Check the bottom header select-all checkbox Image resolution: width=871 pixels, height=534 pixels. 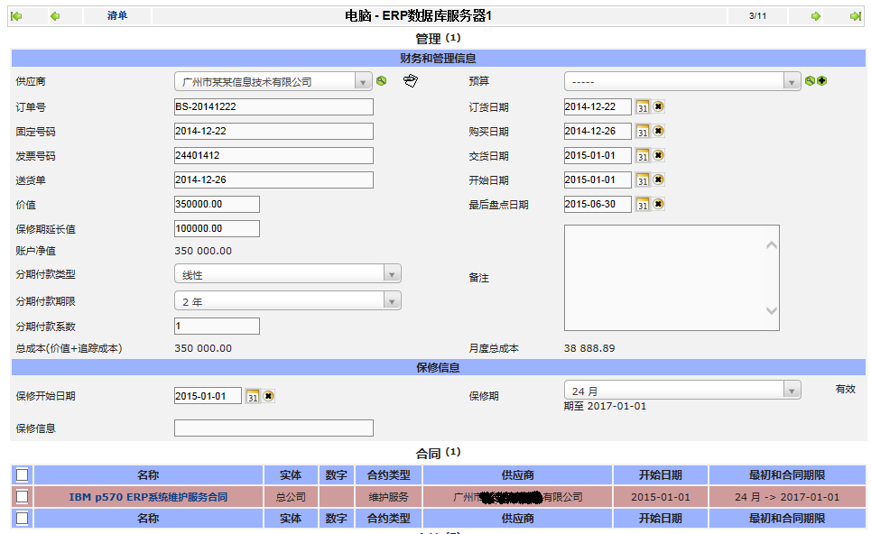[x=23, y=519]
